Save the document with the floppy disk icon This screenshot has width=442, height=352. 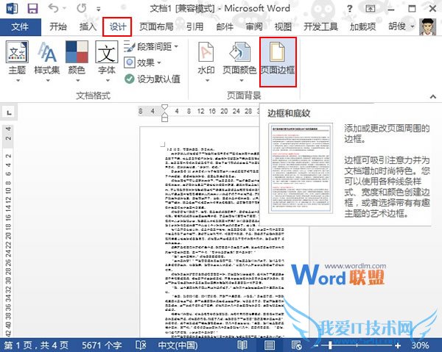[x=32, y=8]
